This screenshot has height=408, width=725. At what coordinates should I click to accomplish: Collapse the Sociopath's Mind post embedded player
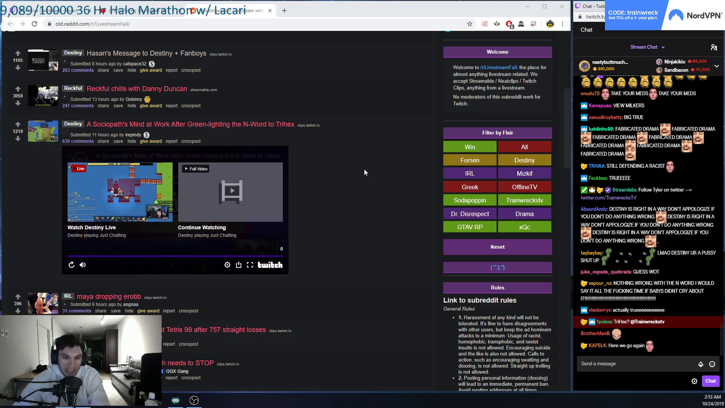click(x=65, y=133)
